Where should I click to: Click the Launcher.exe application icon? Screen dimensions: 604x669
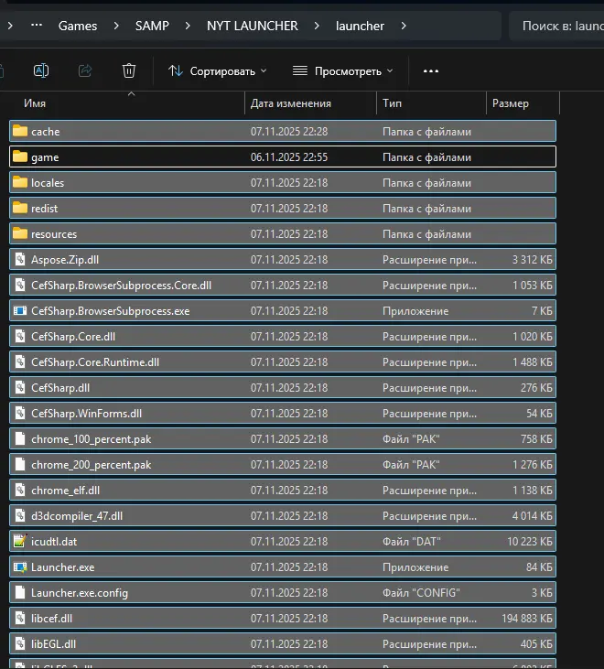click(x=20, y=567)
